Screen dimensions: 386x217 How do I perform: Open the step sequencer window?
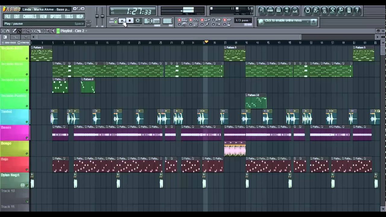[x=270, y=11]
